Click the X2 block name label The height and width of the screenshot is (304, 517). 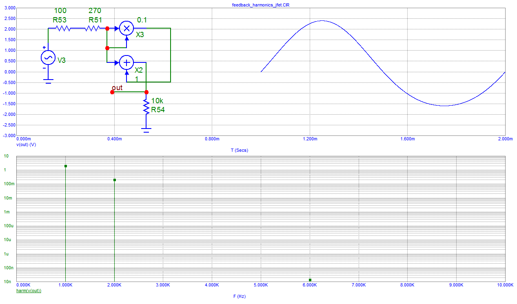pos(139,70)
